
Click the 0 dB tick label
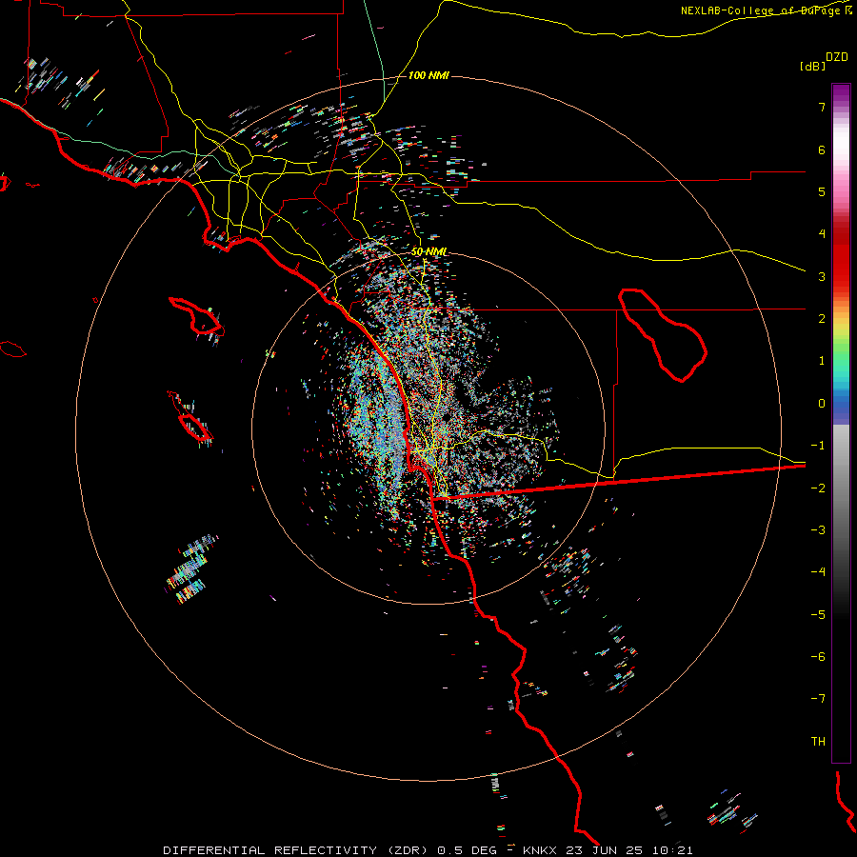coord(822,404)
